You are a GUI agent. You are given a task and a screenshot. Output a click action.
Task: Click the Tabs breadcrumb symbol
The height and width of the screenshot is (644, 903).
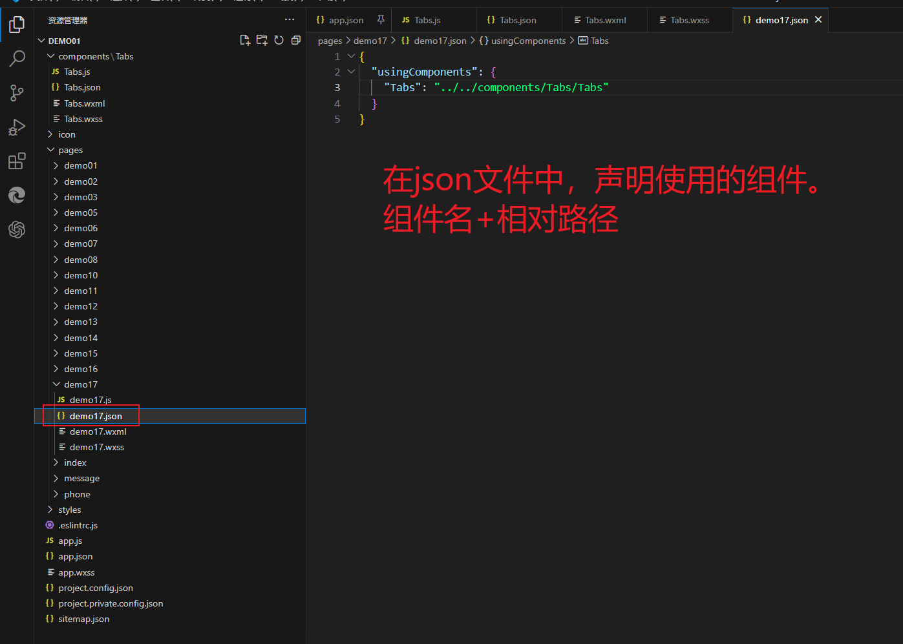[x=593, y=41]
